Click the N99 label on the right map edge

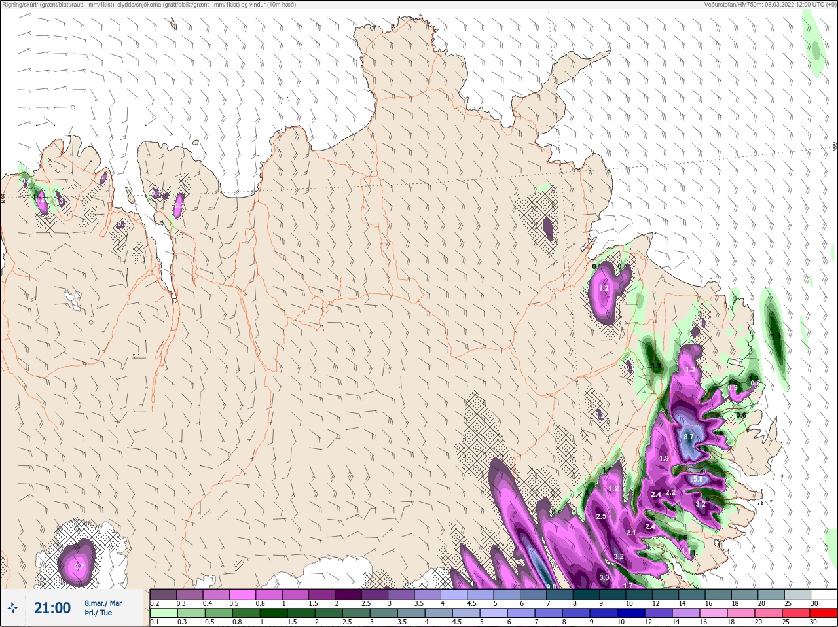[x=835, y=147]
